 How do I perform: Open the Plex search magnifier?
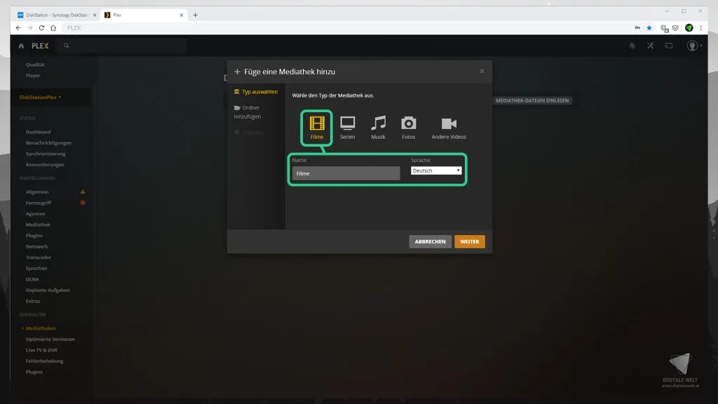pos(67,46)
